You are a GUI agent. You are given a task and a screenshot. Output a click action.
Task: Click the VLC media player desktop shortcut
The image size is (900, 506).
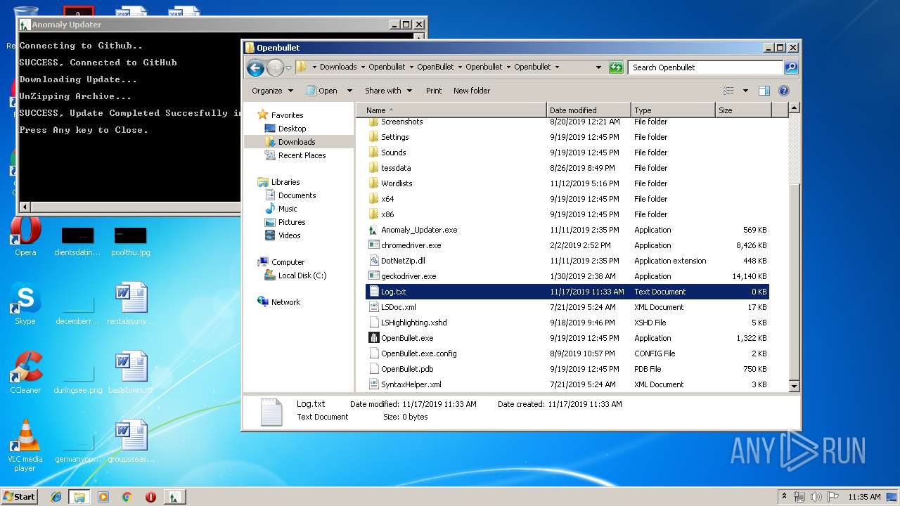[25, 445]
